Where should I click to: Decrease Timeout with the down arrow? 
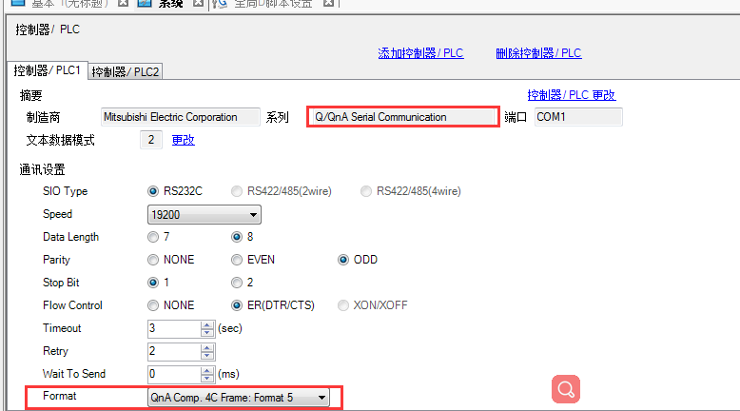pos(207,333)
